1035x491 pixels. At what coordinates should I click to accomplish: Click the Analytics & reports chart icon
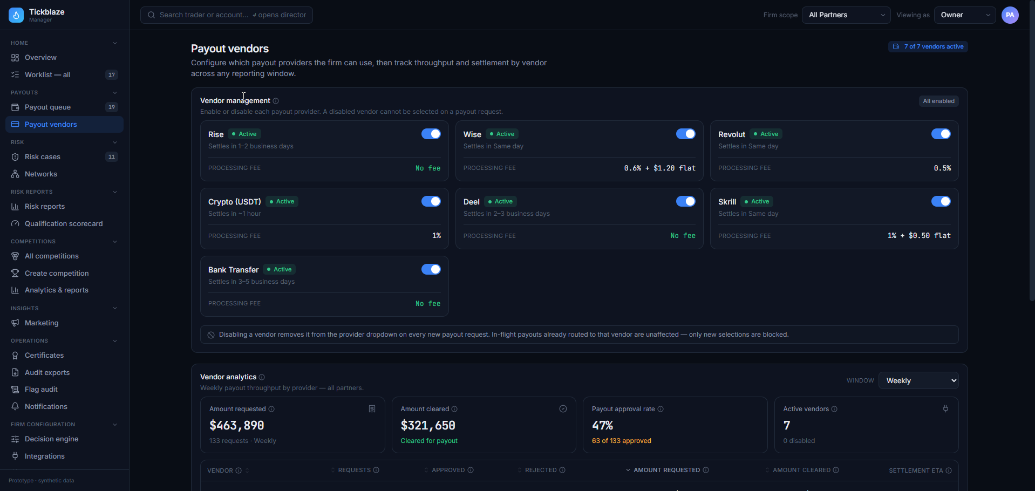(15, 290)
